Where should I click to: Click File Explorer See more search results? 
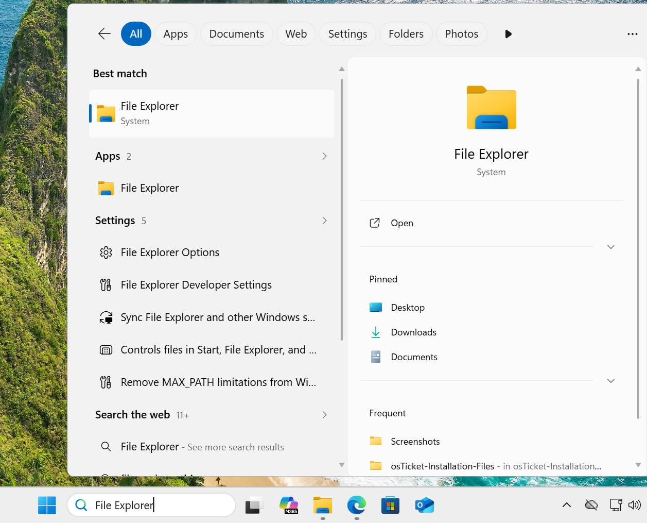click(212, 447)
